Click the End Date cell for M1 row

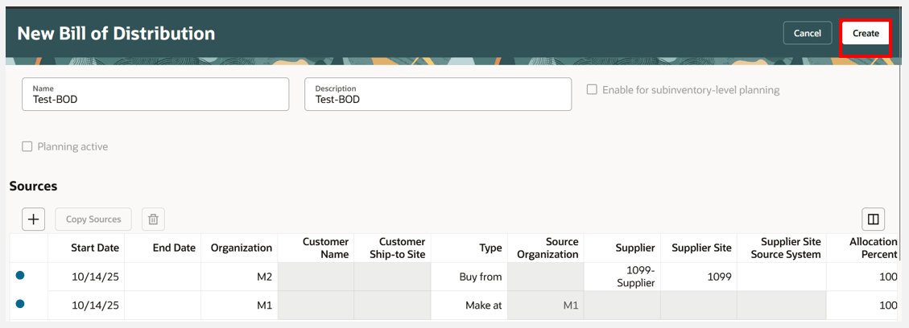[x=163, y=305]
